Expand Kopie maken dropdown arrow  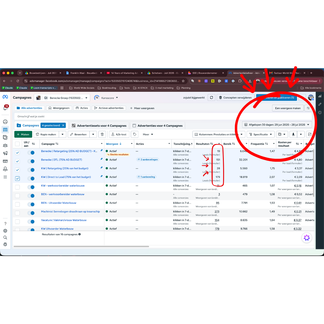coord(62,134)
